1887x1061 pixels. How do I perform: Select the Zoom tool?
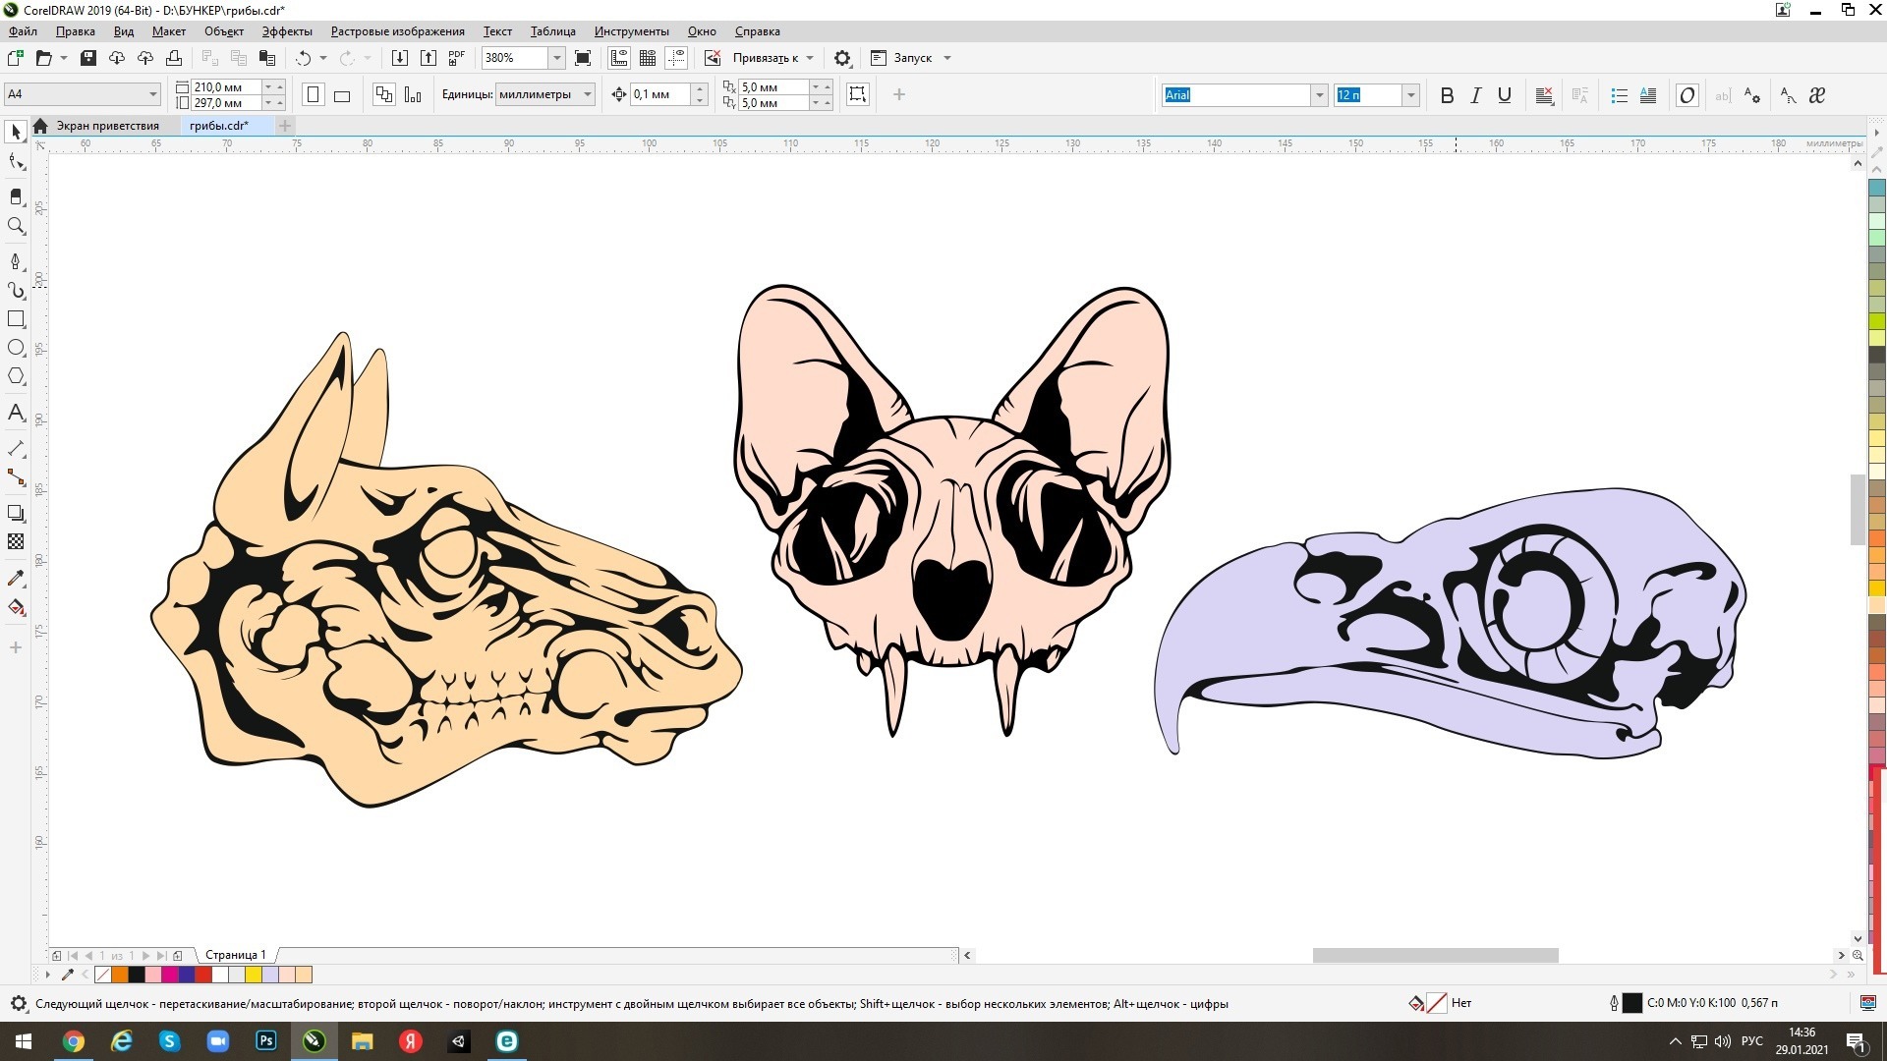tap(16, 226)
